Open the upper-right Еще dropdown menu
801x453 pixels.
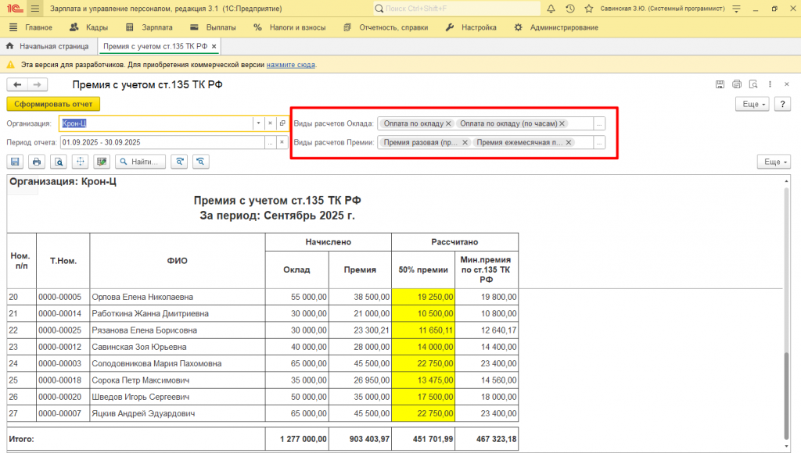[752, 104]
